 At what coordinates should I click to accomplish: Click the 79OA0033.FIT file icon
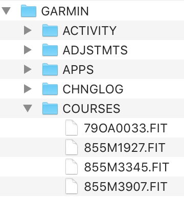(x=72, y=128)
